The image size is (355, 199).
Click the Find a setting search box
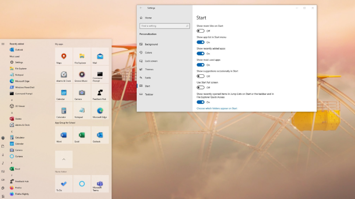(x=165, y=26)
